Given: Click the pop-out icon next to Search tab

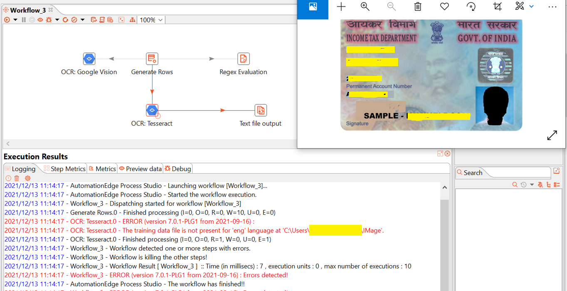Looking at the screenshot, I should tap(557, 171).
